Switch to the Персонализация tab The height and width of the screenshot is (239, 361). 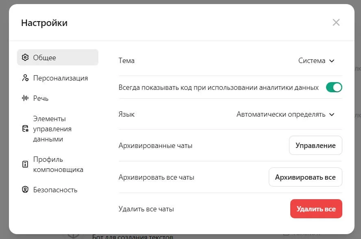60,78
